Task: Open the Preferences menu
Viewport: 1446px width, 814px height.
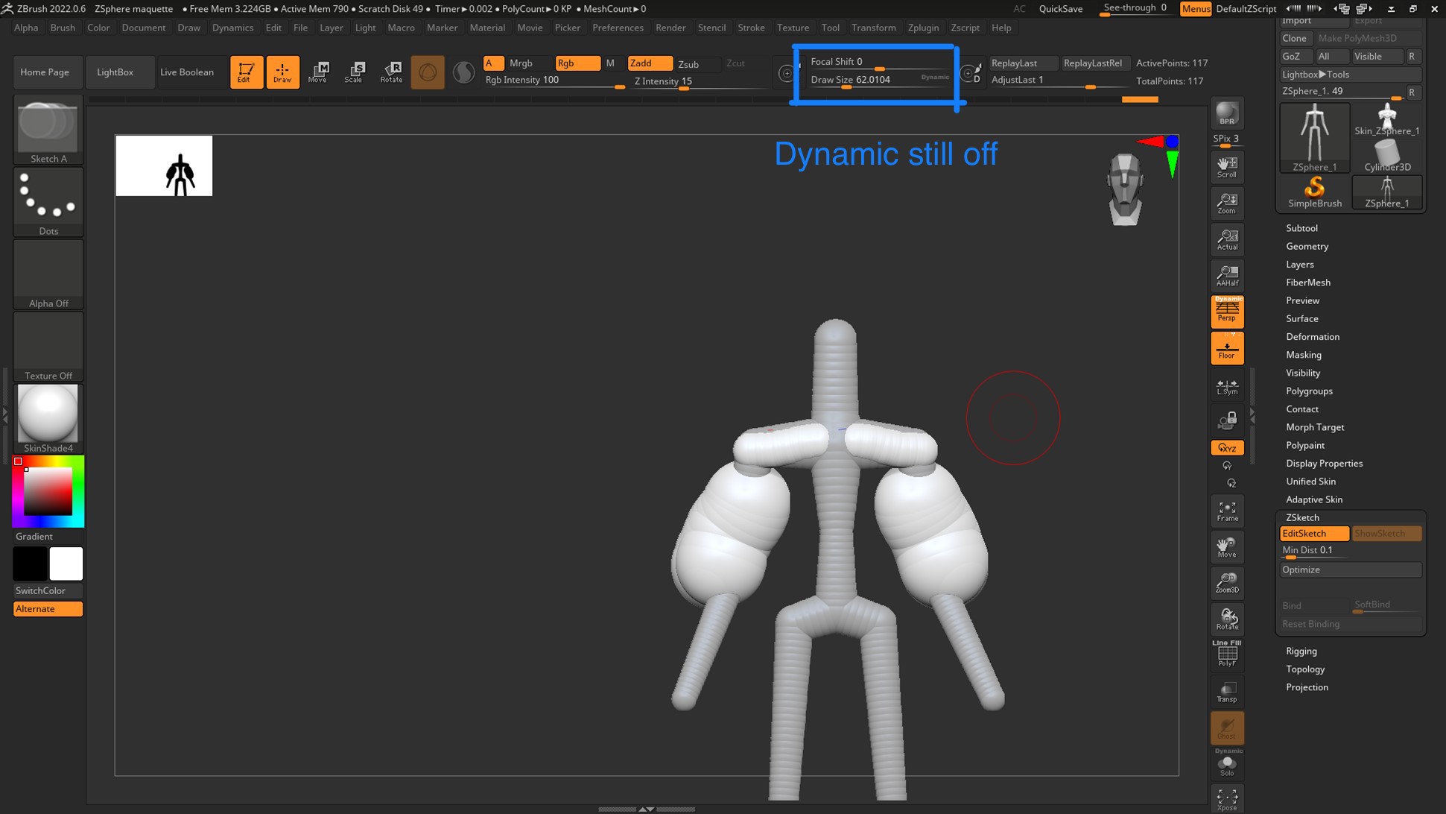Action: coord(617,28)
